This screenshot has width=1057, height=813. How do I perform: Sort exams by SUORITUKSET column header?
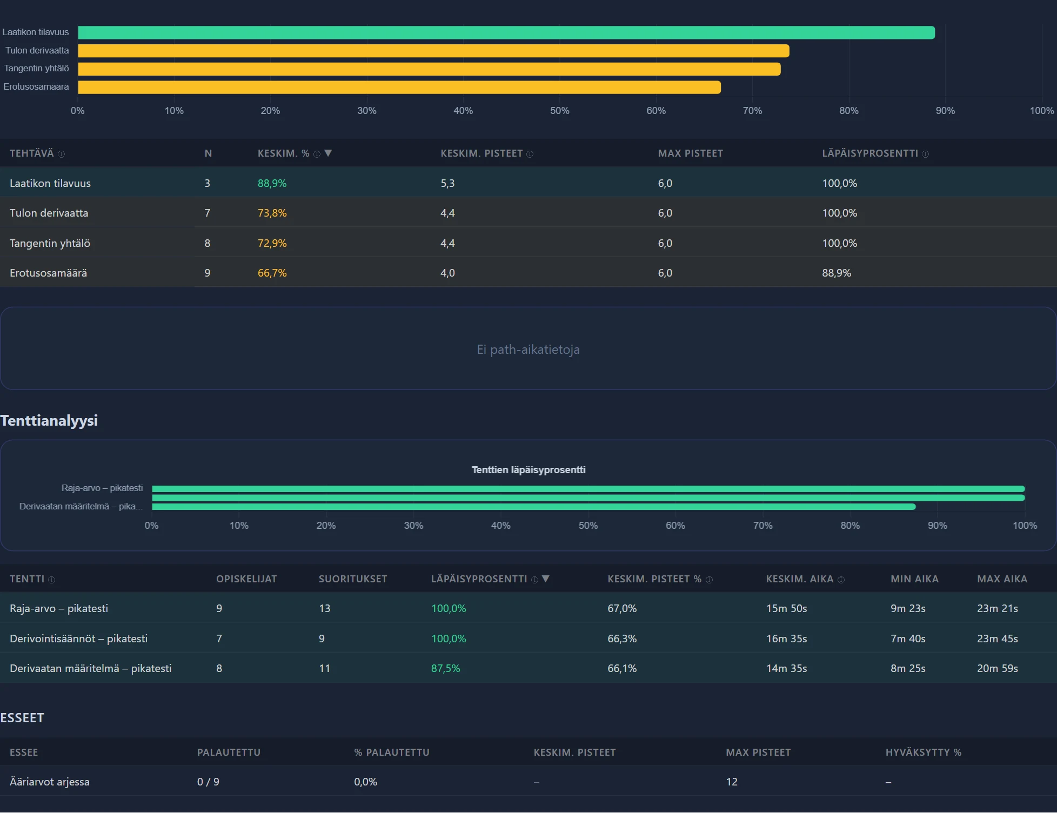pyautogui.click(x=353, y=579)
